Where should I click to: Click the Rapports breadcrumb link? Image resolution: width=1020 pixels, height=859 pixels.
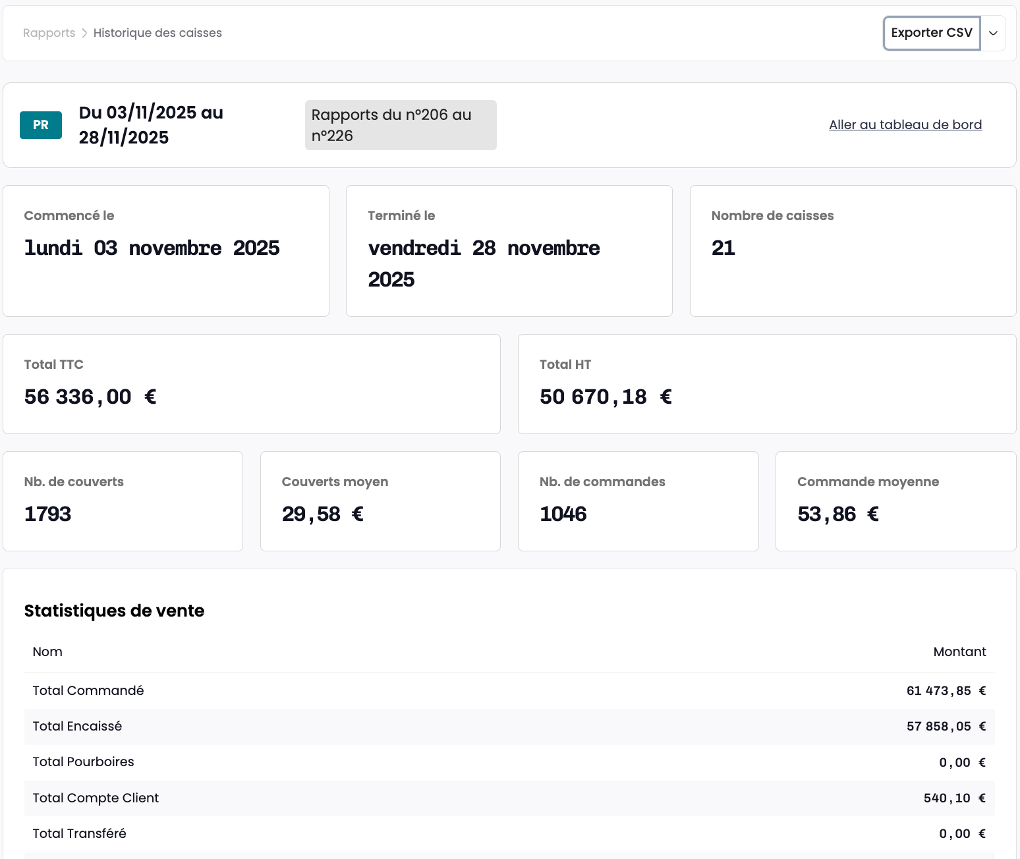click(x=49, y=33)
